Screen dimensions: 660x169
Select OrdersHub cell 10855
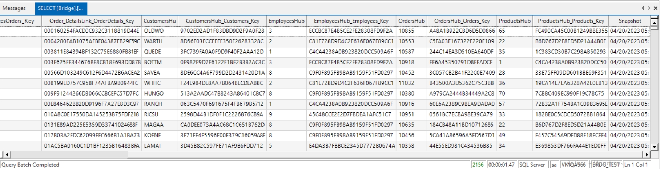[411, 31]
